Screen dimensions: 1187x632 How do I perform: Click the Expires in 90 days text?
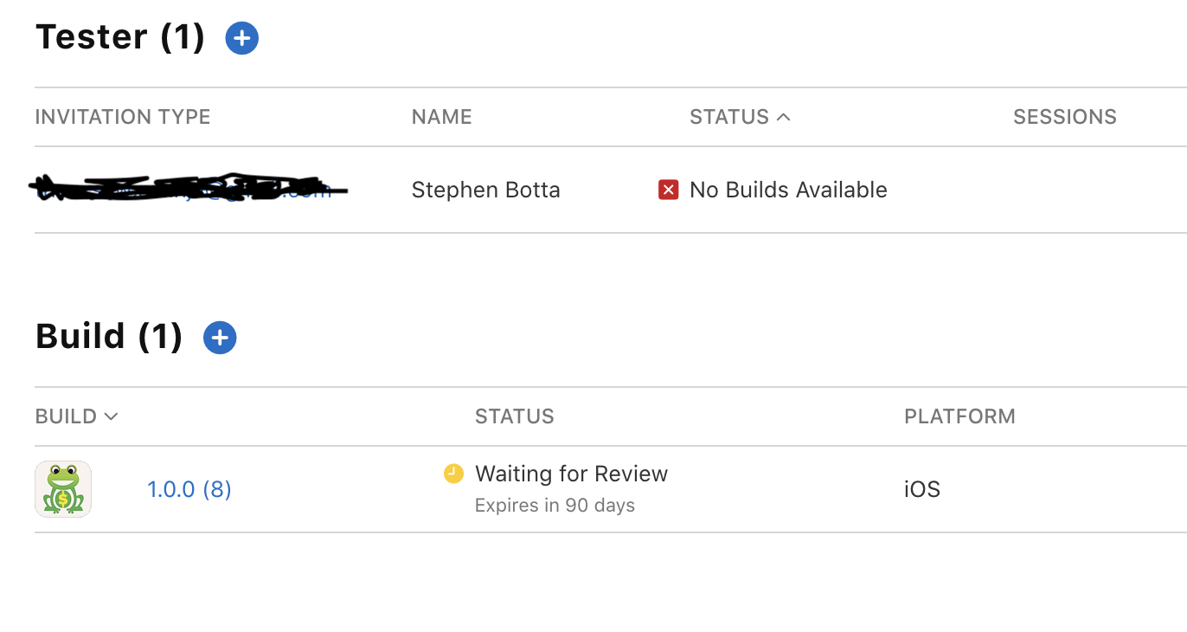tap(555, 505)
